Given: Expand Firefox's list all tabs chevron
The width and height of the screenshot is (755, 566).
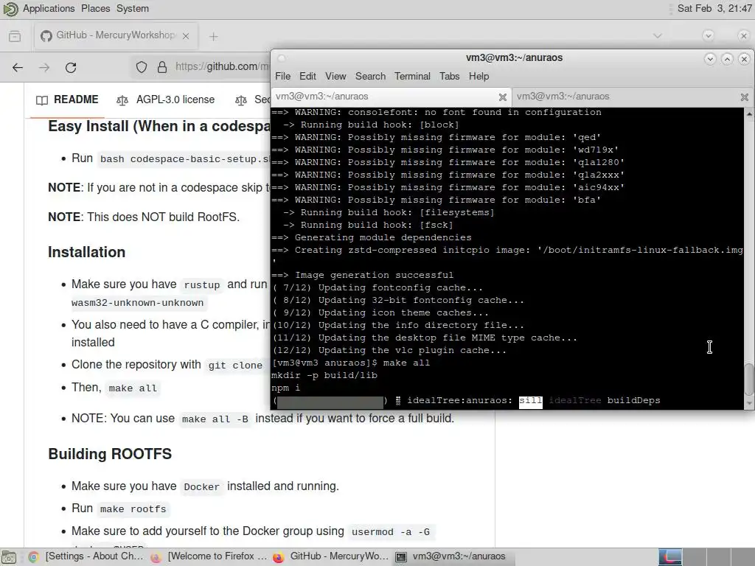Looking at the screenshot, I should click(x=657, y=35).
